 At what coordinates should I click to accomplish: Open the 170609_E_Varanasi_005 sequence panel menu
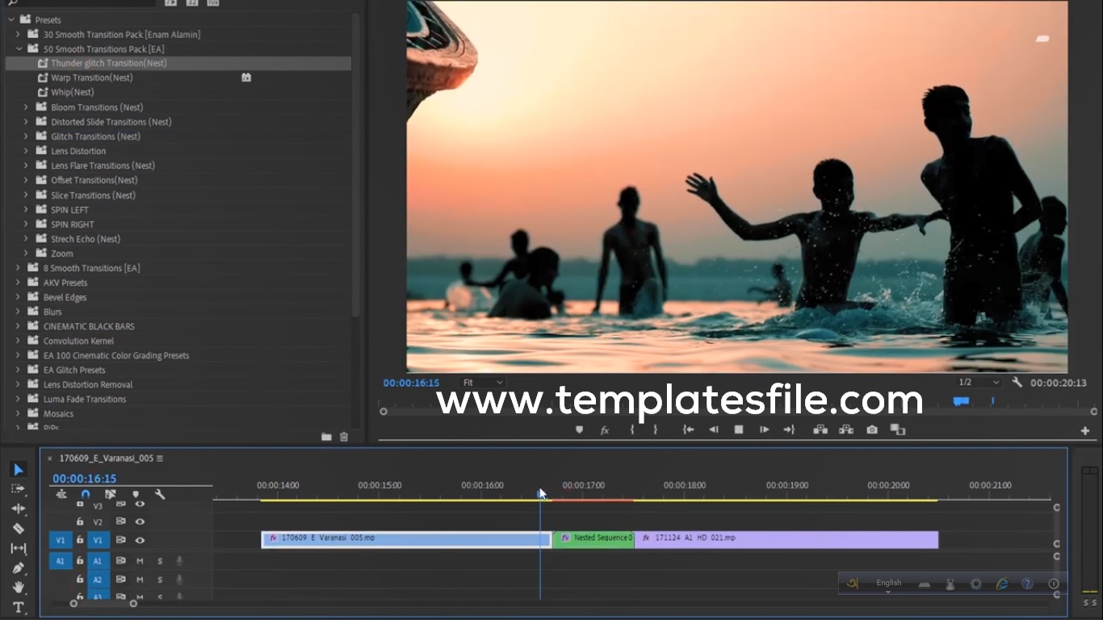point(160,459)
